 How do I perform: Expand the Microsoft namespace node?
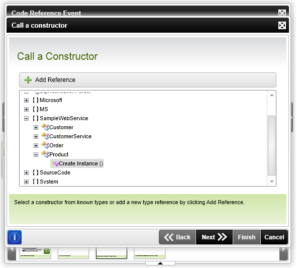click(26, 100)
